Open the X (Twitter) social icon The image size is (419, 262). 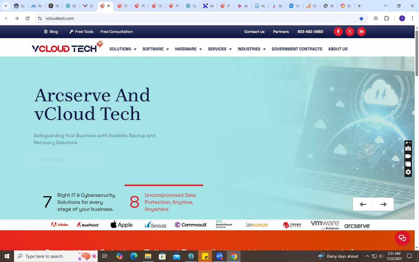pos(350,31)
